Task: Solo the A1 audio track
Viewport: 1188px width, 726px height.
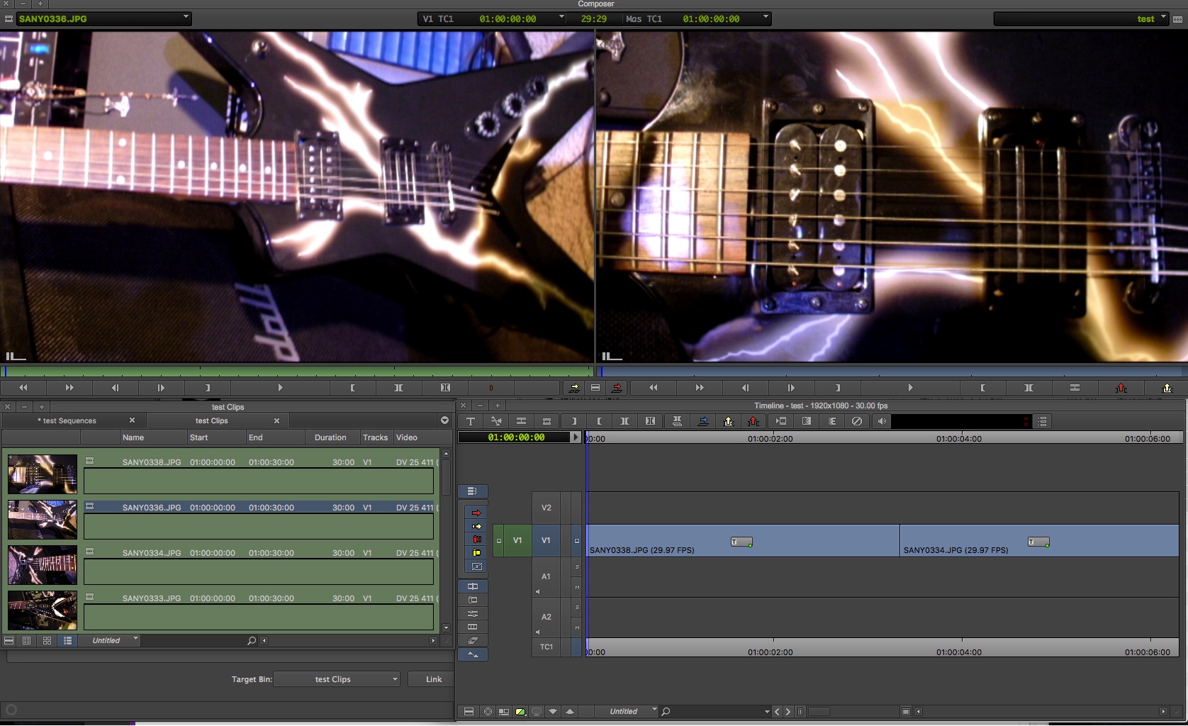Action: [x=577, y=566]
